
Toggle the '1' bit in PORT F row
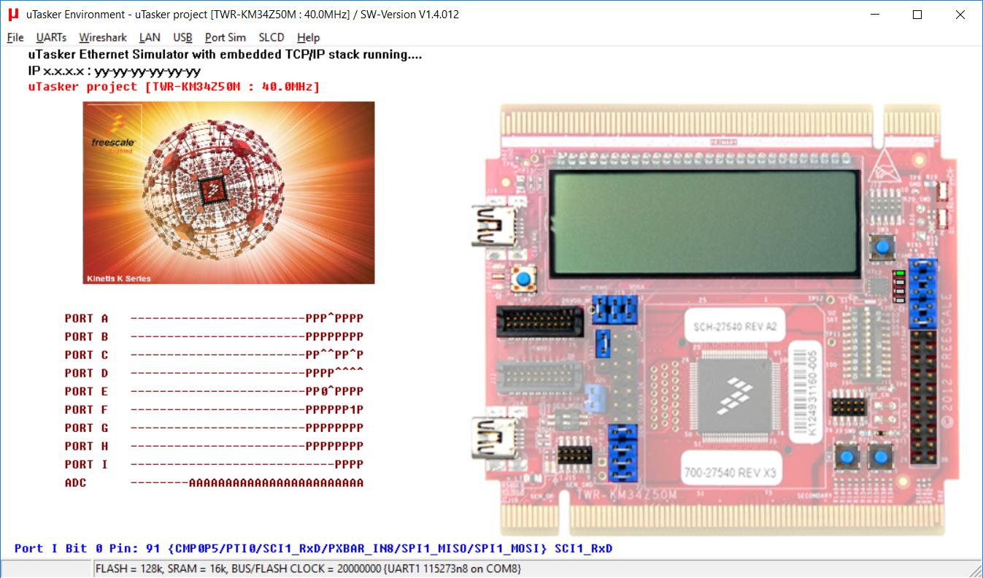pos(352,409)
